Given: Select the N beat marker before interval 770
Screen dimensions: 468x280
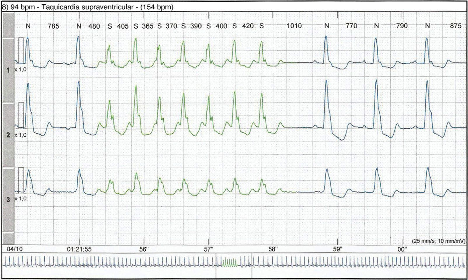Looking at the screenshot, I should coord(326,26).
